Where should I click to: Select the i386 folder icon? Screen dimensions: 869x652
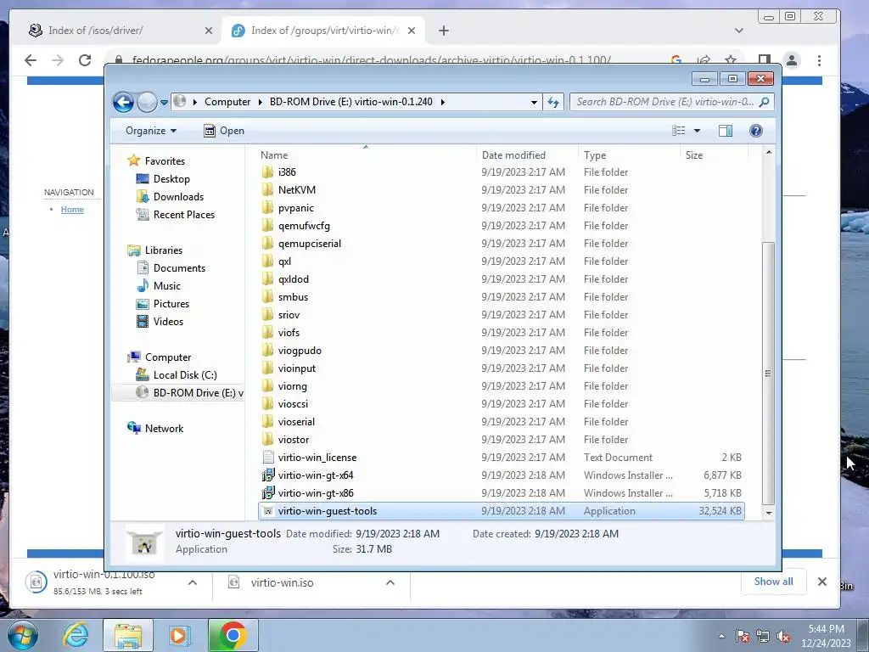267,172
